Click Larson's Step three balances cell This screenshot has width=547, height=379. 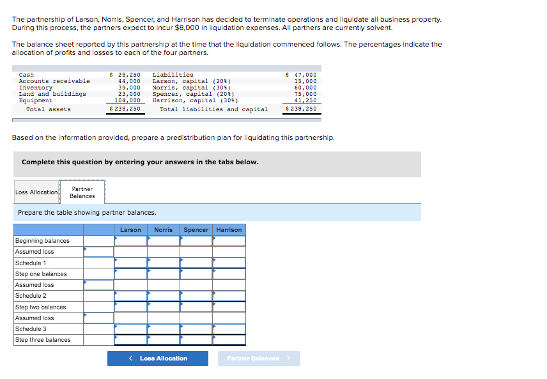131,340
